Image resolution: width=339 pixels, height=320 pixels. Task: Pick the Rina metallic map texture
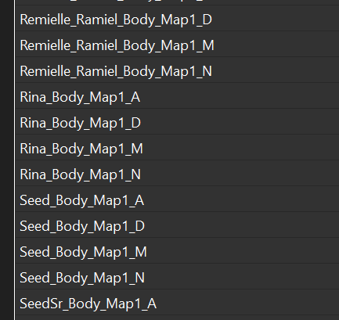tap(178, 147)
